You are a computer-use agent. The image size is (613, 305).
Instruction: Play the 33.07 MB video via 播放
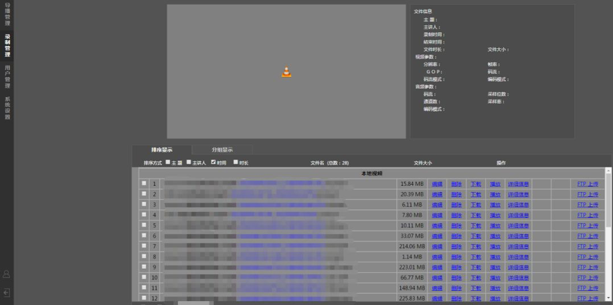[495, 236]
